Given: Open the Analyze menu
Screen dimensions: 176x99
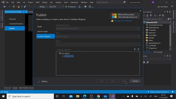Looking at the screenshot, I should coord(58,2).
